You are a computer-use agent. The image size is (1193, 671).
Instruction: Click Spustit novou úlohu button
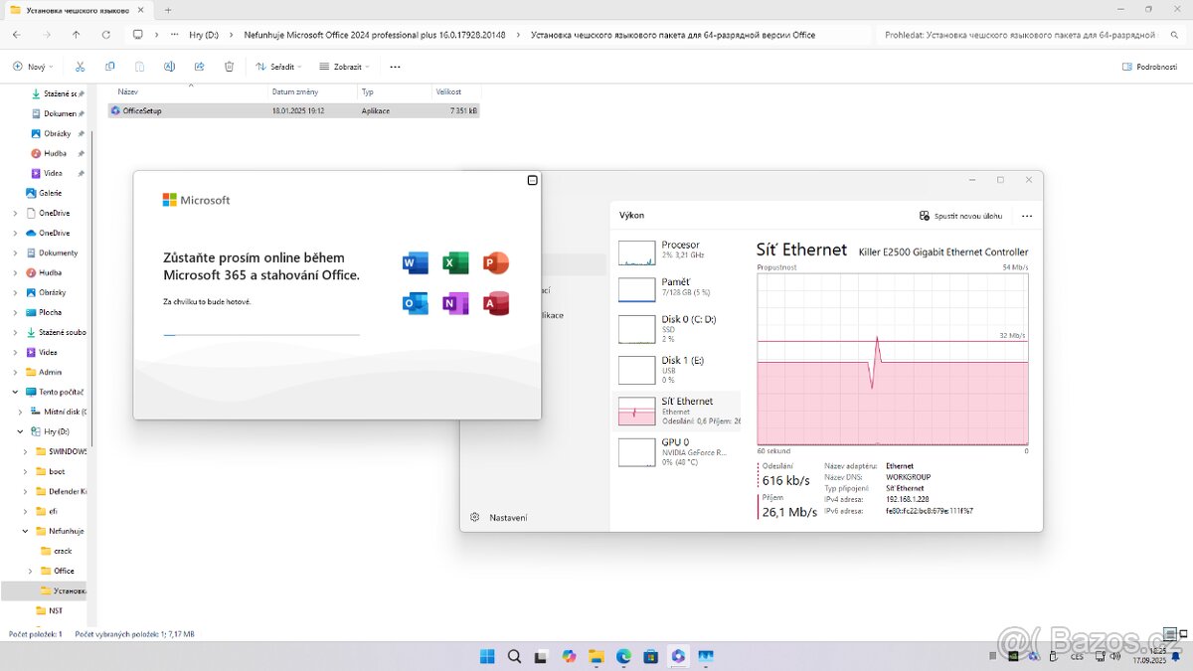pyautogui.click(x=960, y=216)
